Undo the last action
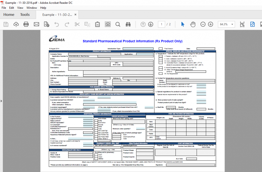The image size is (262, 172). click(x=56, y=24)
